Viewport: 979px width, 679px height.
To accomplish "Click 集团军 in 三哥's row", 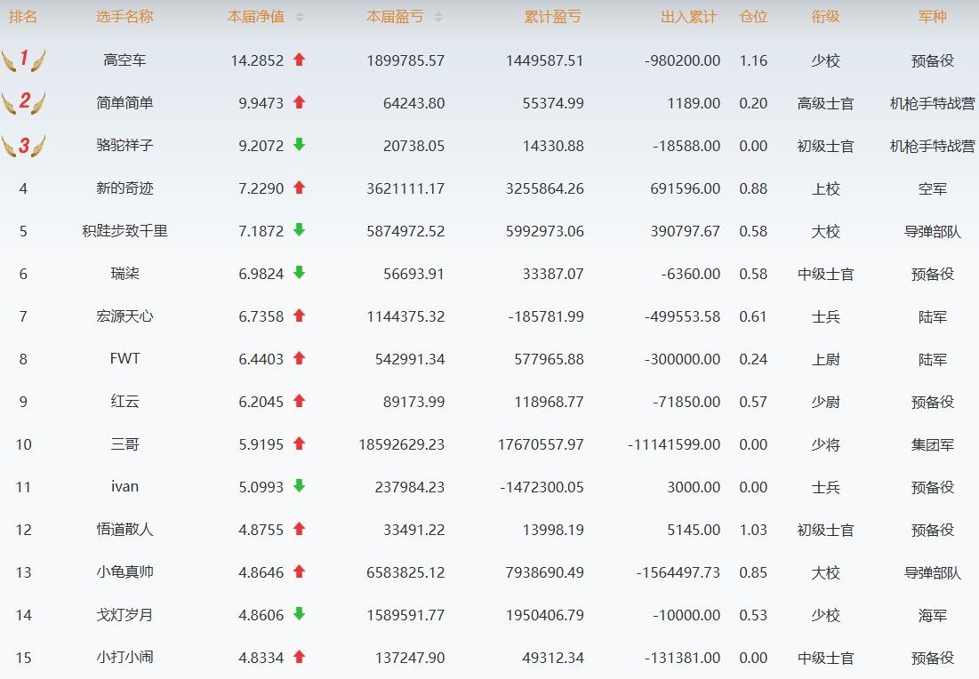I will (932, 444).
